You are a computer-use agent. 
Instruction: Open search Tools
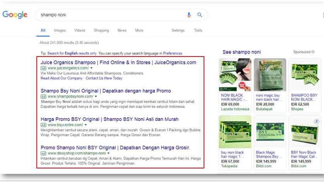198,31
